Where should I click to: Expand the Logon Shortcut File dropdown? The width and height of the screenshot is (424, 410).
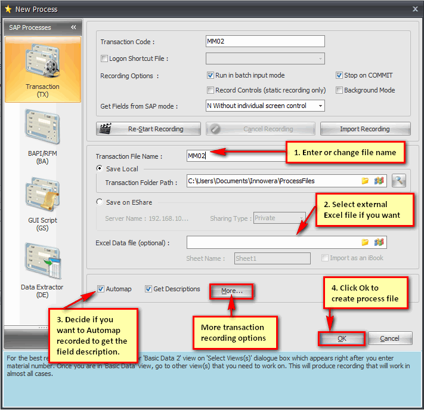click(320, 58)
